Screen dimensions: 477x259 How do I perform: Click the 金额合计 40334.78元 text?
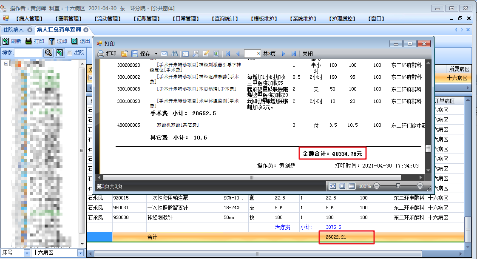tap(332, 154)
